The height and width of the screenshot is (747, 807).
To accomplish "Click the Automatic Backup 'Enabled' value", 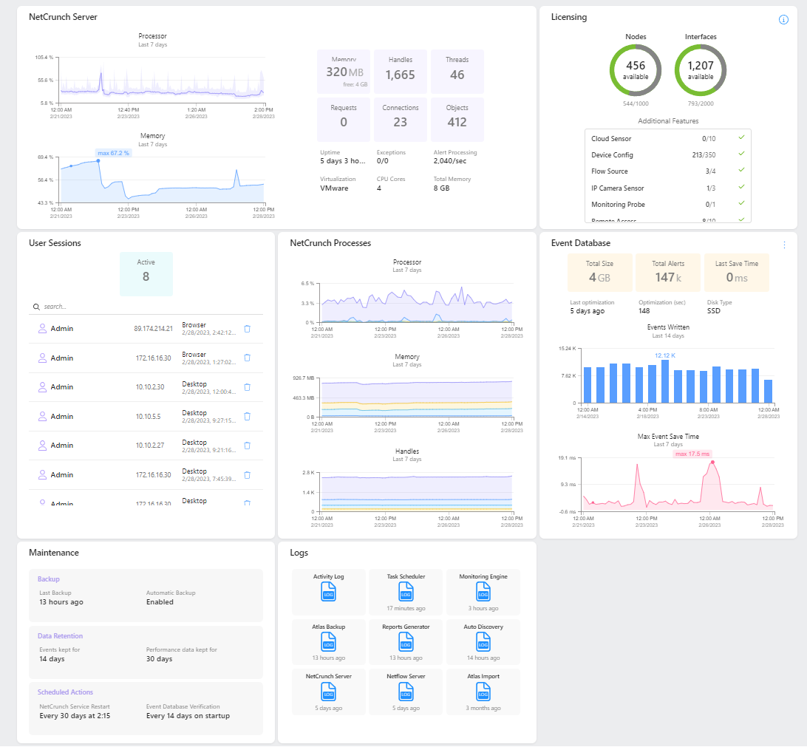I will point(160,602).
